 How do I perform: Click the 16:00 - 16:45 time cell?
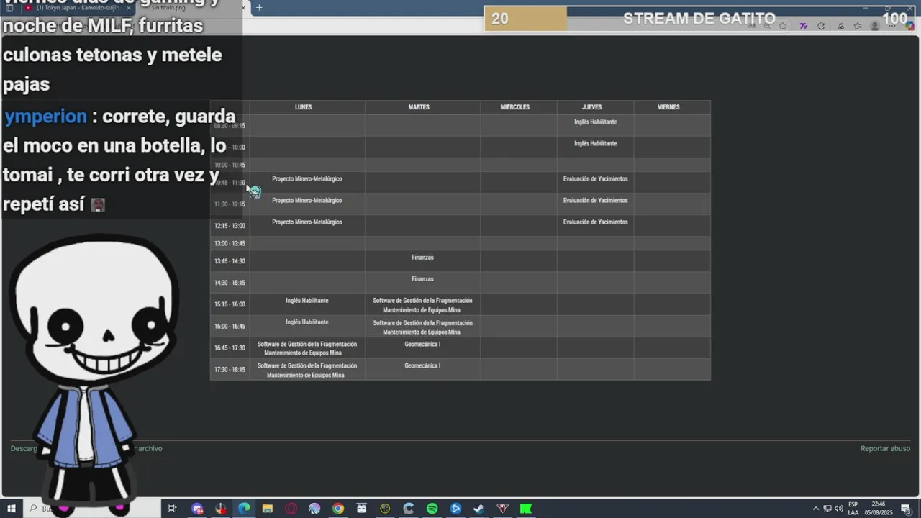[x=230, y=326]
